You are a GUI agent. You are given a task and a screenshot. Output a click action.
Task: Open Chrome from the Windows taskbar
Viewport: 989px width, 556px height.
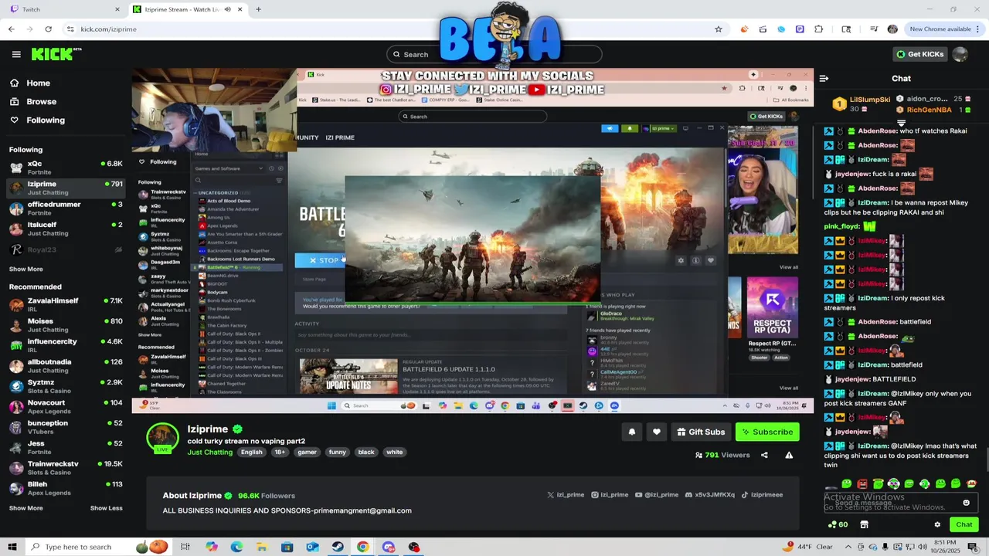point(362,547)
